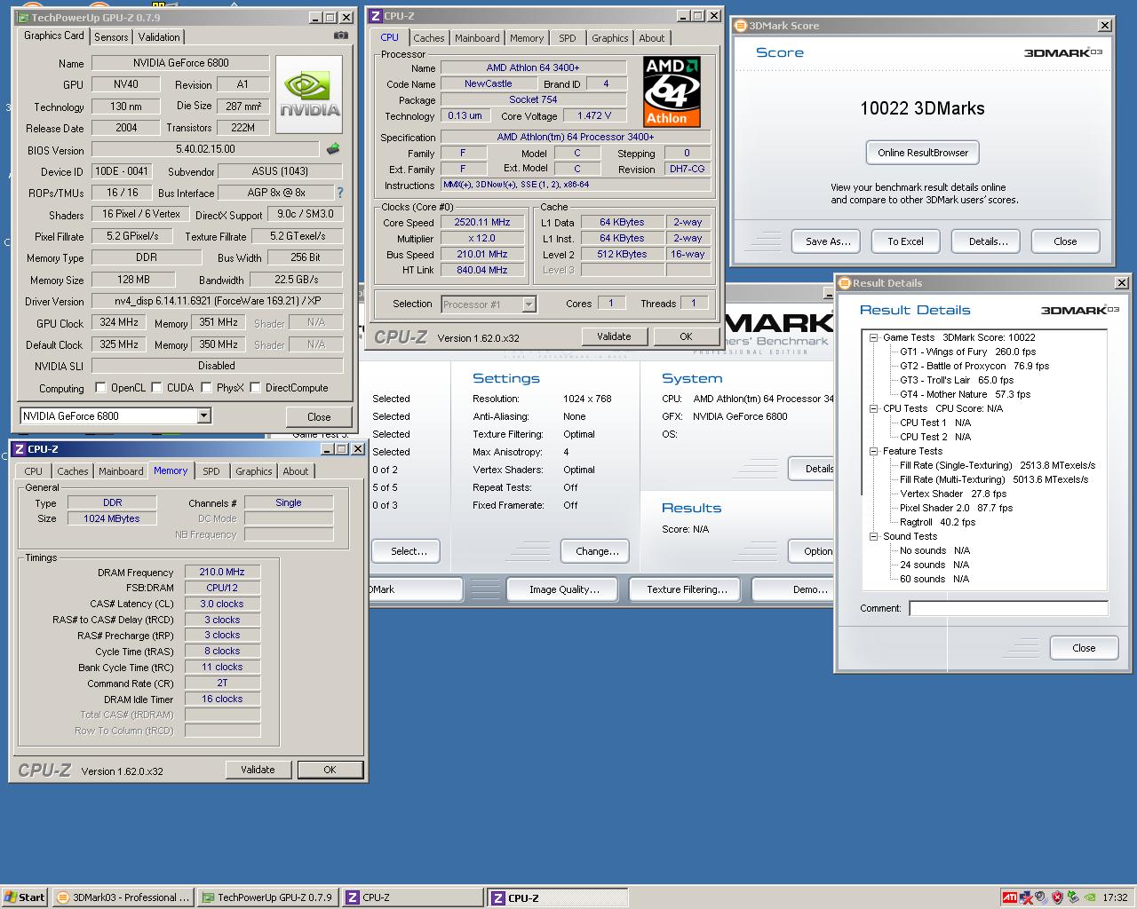Viewport: 1137px width, 909px height.
Task: Click the NVIDIA logo in GPU-Z
Action: (x=309, y=95)
